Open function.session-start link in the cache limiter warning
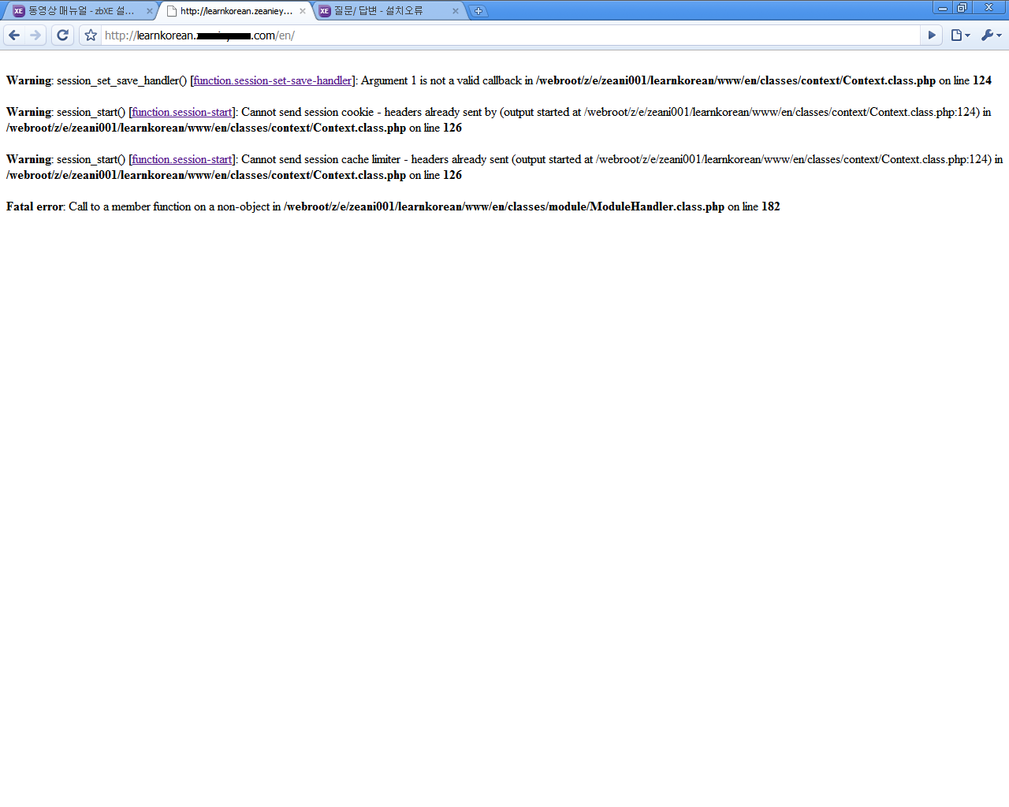The width and height of the screenshot is (1009, 807). coord(182,159)
